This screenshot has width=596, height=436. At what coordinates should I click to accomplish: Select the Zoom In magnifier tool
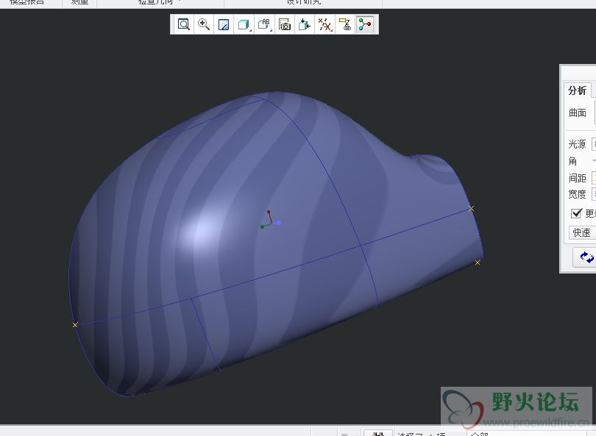[x=204, y=25]
